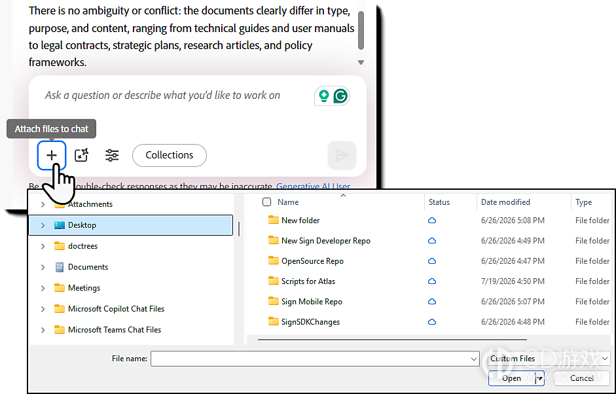Click the send arrow icon
This screenshot has width=616, height=394.
click(x=342, y=155)
